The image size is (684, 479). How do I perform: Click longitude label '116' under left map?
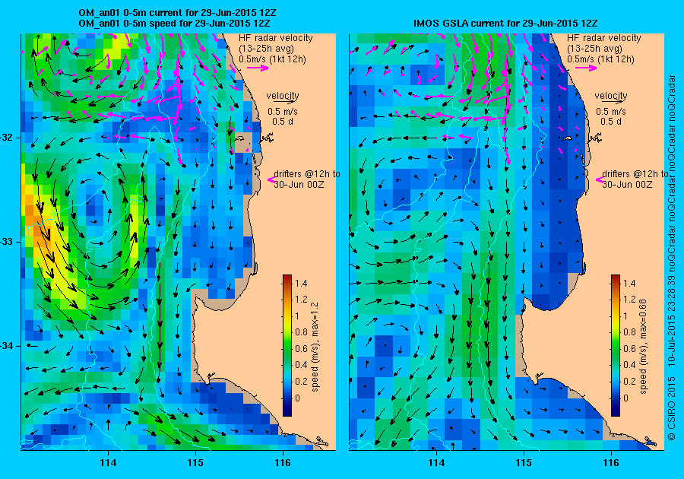pos(283,463)
